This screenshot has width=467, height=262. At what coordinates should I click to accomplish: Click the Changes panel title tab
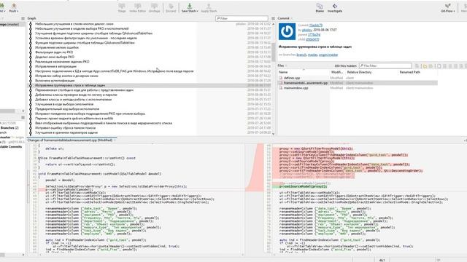pyautogui.click(x=70, y=140)
